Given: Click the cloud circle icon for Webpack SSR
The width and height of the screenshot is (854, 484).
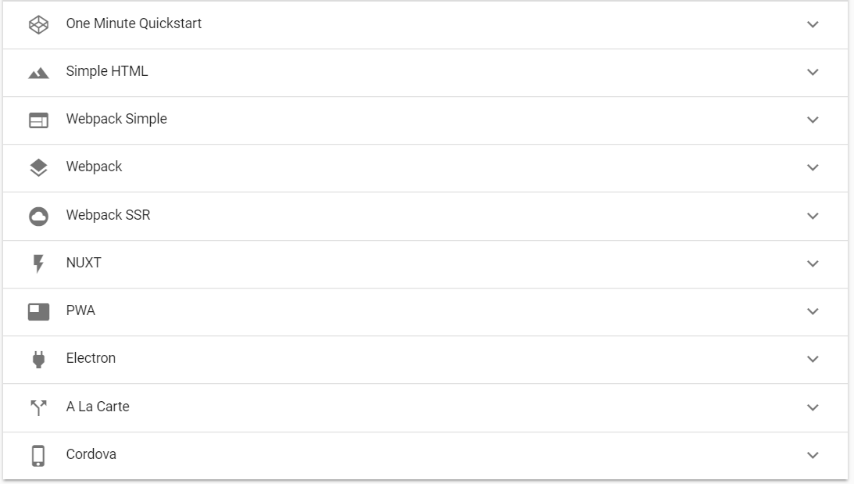Looking at the screenshot, I should [x=38, y=217].
